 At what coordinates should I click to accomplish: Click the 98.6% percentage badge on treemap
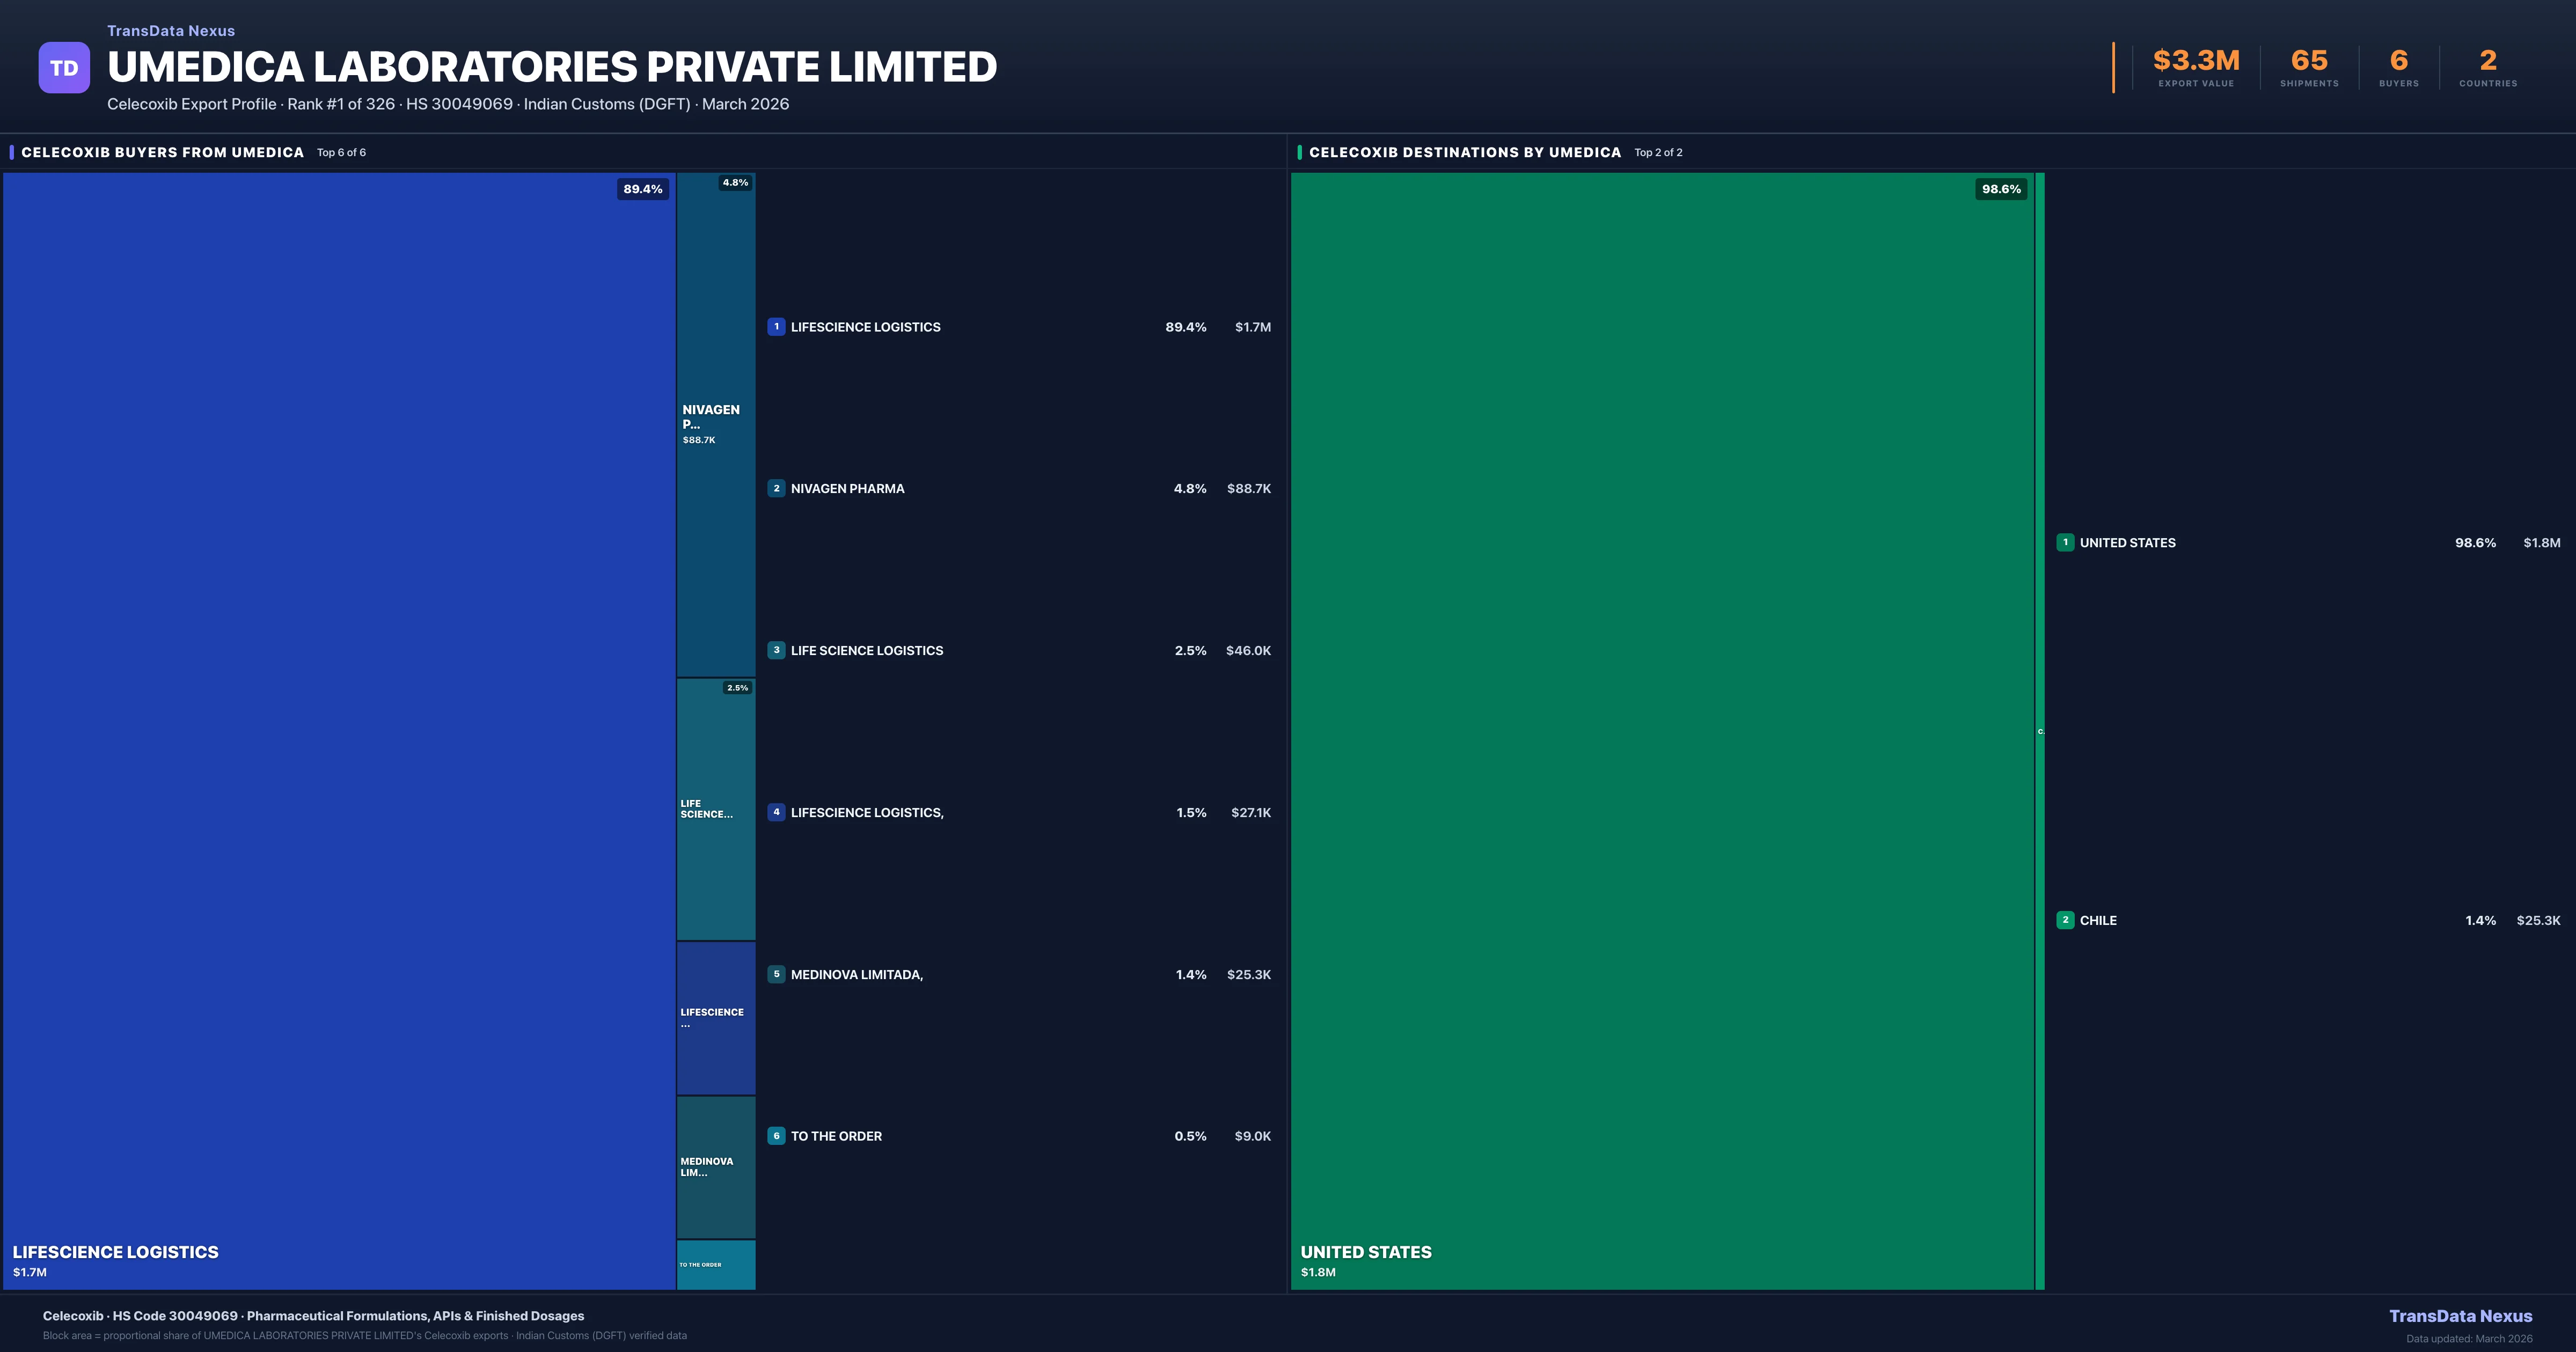(2001, 189)
